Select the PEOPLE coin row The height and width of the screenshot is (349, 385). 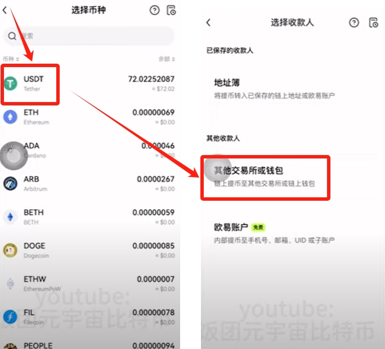[88, 345]
